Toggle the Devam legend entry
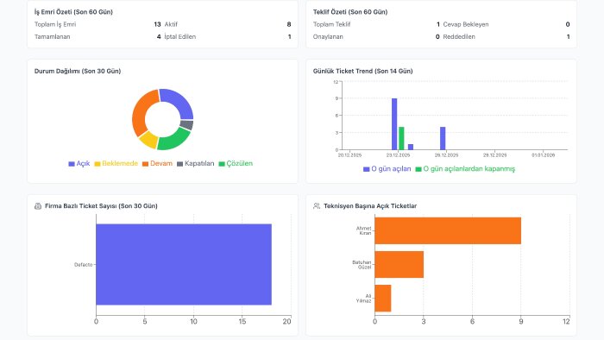 click(x=157, y=164)
